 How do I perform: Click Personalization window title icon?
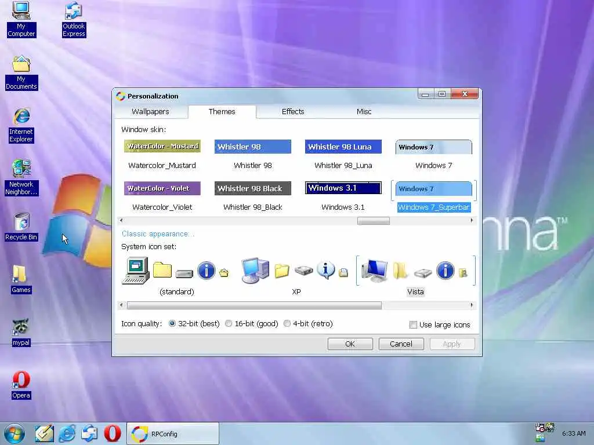click(121, 96)
